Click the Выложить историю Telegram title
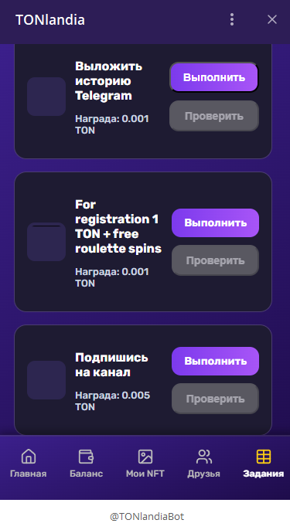The image size is (290, 530). (108, 81)
